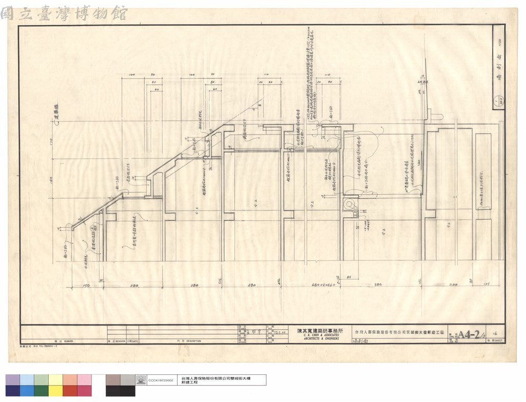This screenshot has height=402, width=526.
Task: Pick the light lavender color swatch
Action: coord(12,380)
